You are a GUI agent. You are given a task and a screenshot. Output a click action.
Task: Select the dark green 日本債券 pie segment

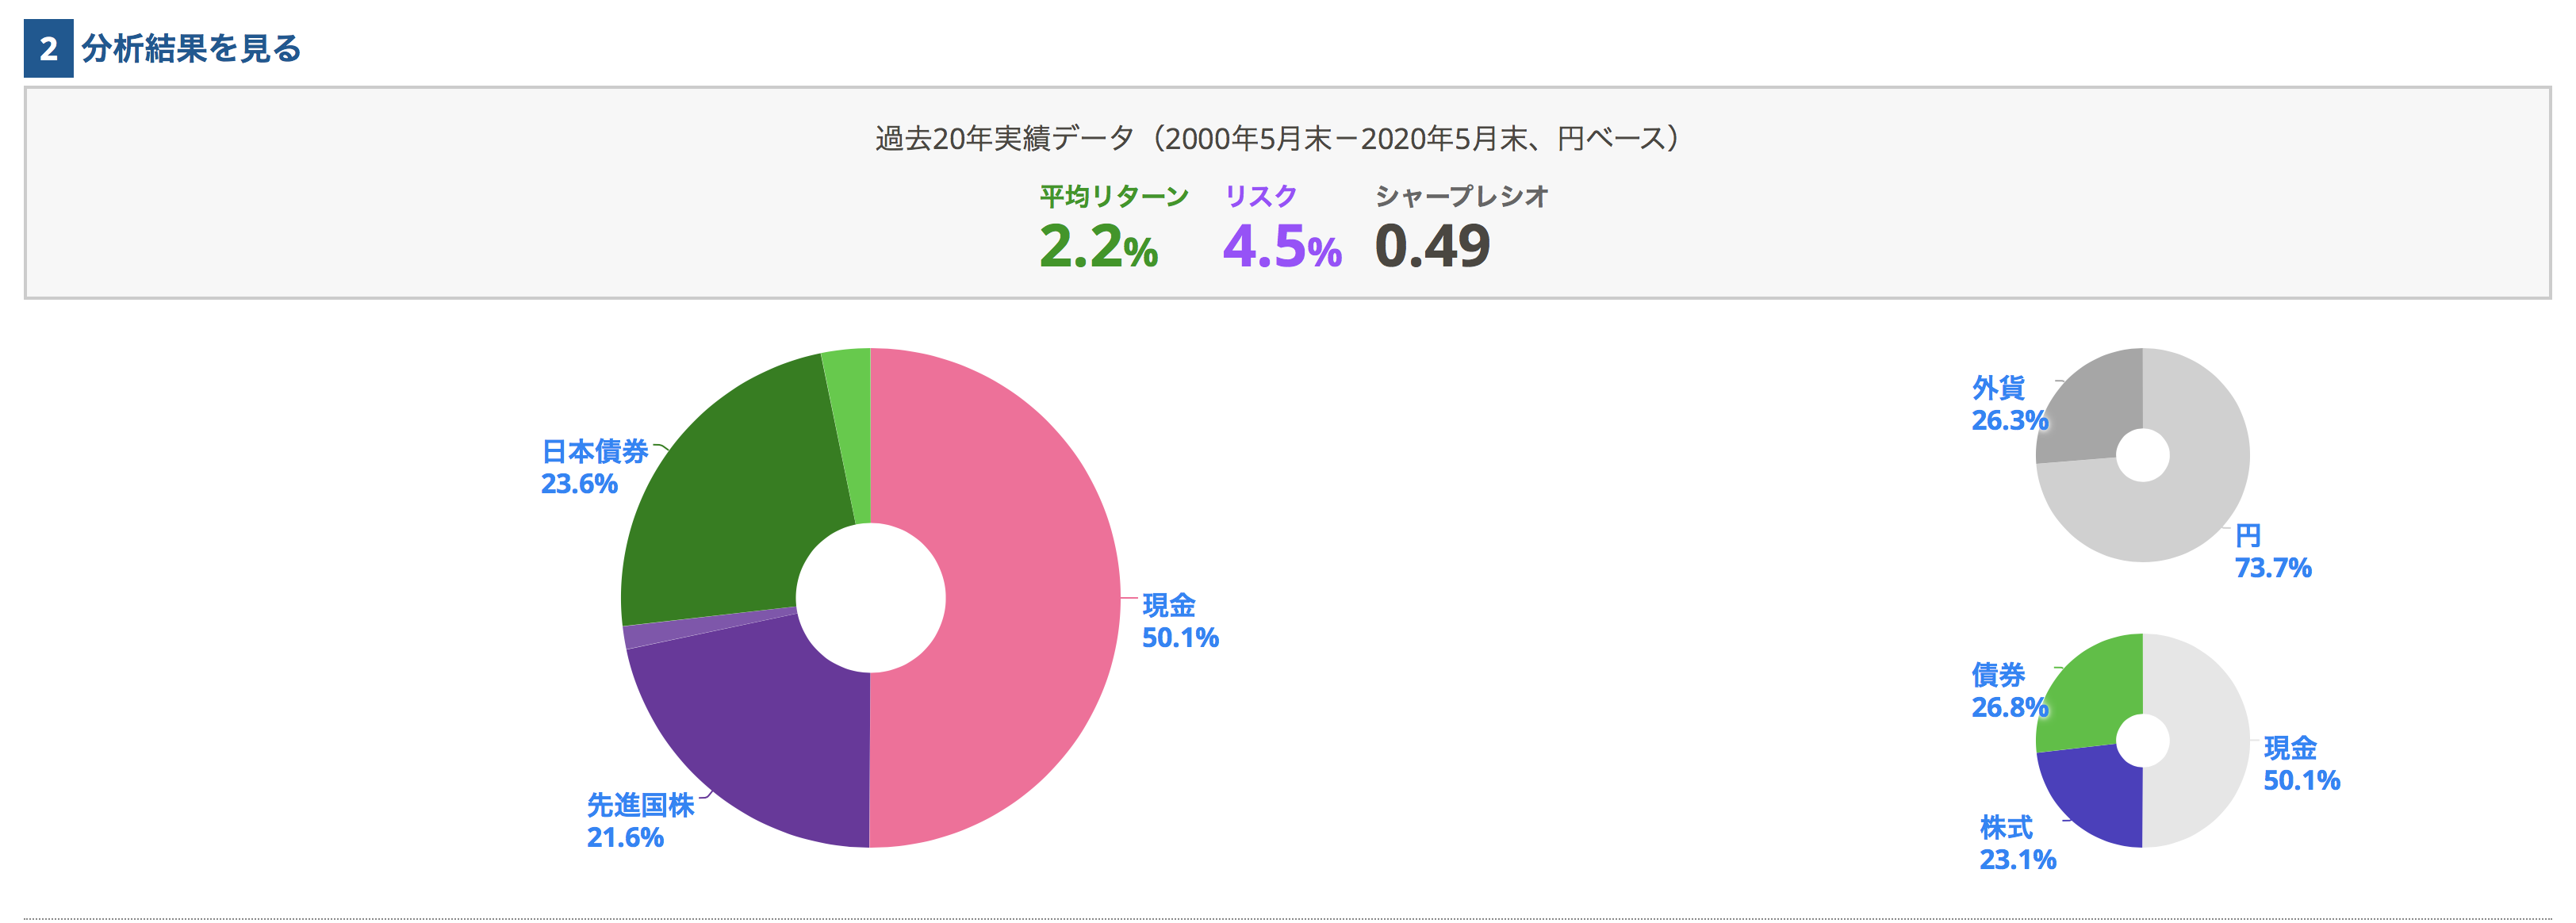click(730, 500)
